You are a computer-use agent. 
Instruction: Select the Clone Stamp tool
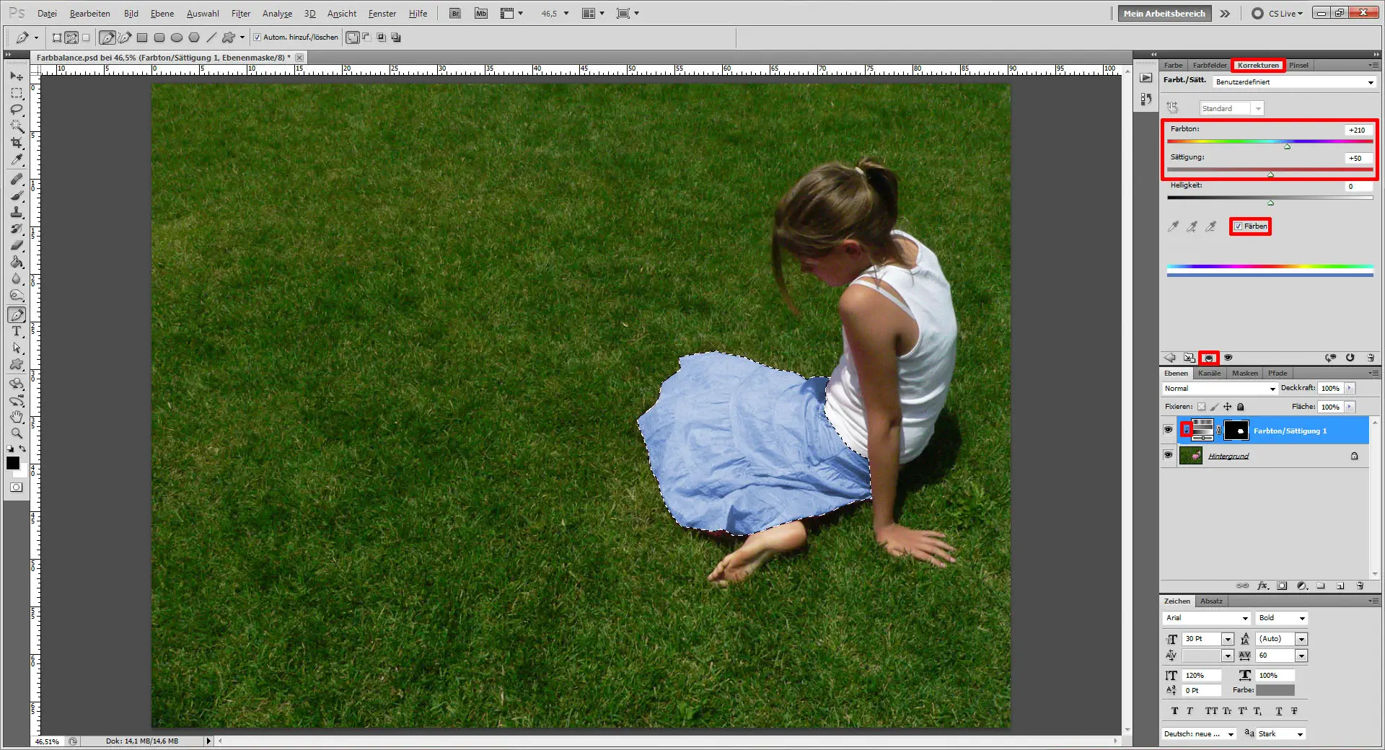[x=16, y=212]
